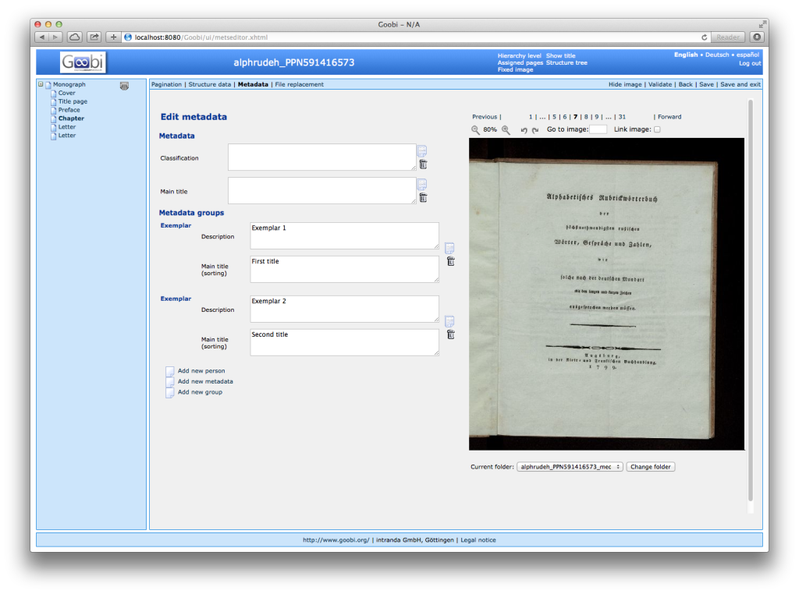Select Chapter in the structure tree
Screen dimensions: 799x594
tap(71, 118)
